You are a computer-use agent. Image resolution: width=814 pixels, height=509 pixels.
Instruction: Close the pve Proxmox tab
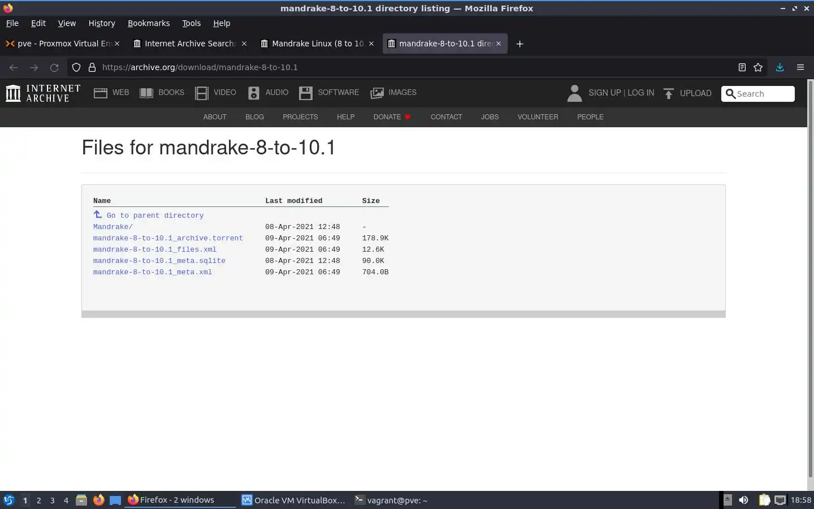click(117, 44)
